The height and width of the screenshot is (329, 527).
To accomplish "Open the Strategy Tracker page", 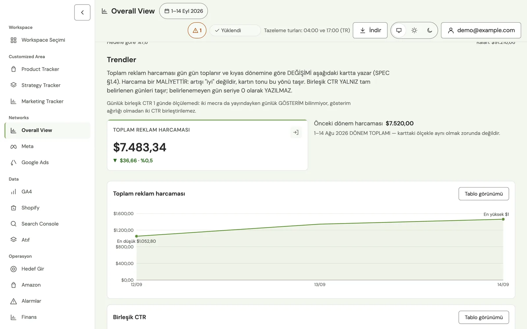I will point(47,85).
